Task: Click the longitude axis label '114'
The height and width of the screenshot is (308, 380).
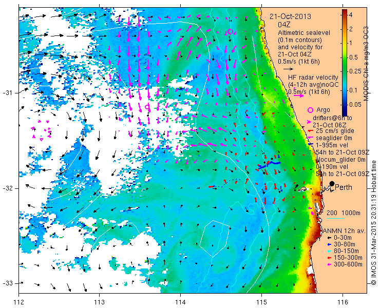Action: (180, 302)
